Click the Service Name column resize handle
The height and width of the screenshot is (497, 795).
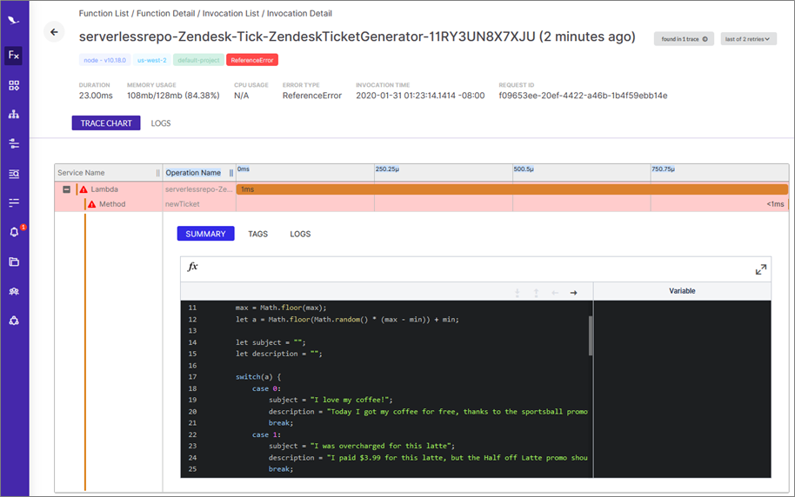(158, 173)
